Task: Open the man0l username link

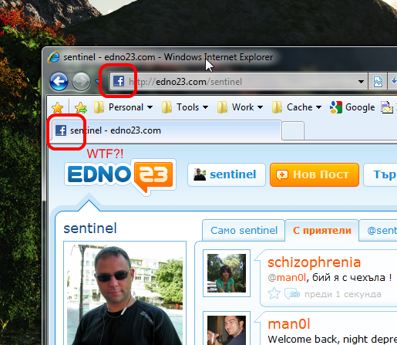Action: click(289, 324)
